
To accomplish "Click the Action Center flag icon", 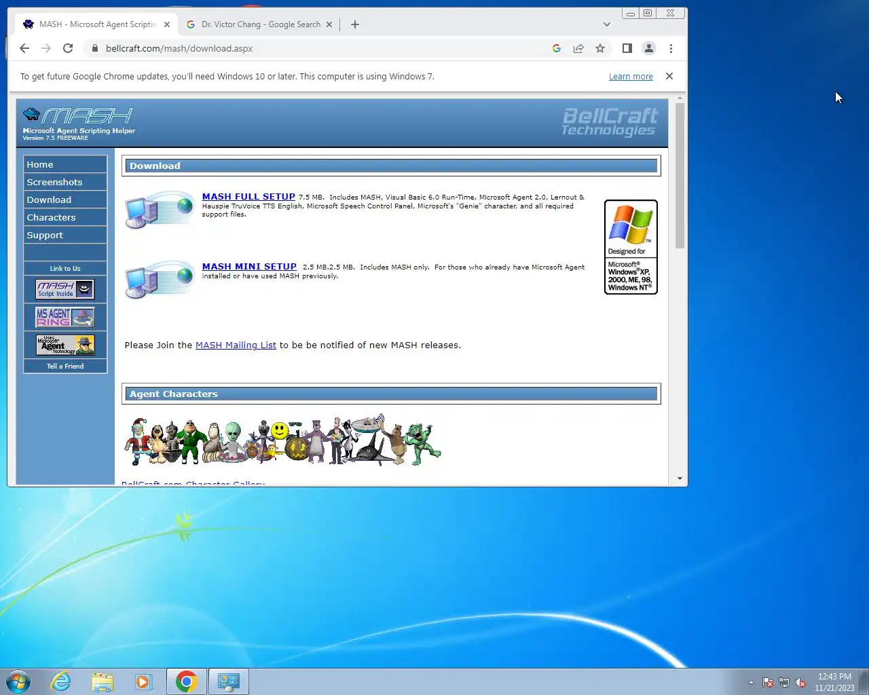I will point(768,682).
